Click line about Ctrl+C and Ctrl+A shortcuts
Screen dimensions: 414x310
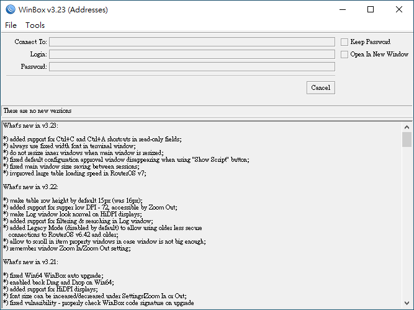(92, 139)
